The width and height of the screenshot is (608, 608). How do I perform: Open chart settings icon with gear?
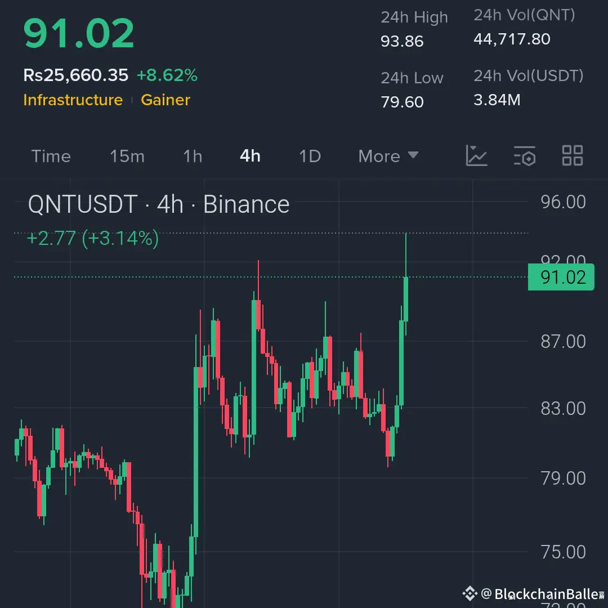pos(525,156)
